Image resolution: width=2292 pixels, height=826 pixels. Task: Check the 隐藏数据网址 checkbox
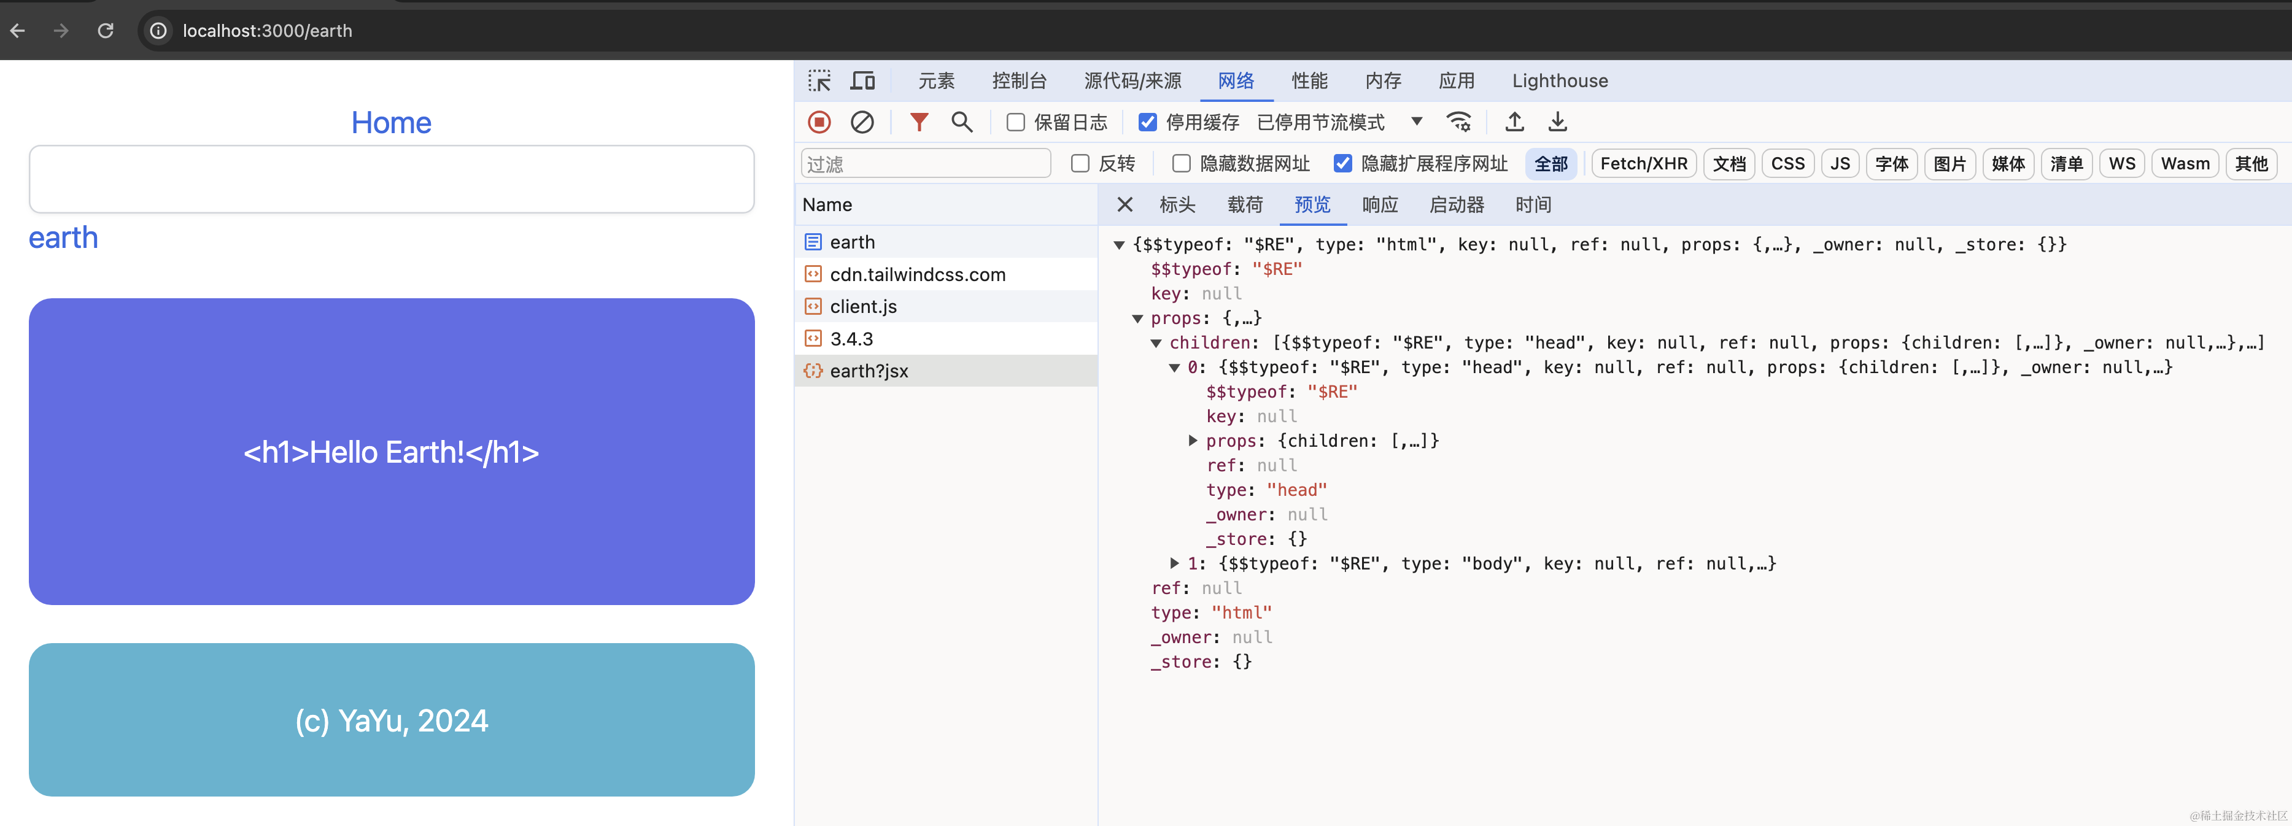pyautogui.click(x=1181, y=164)
